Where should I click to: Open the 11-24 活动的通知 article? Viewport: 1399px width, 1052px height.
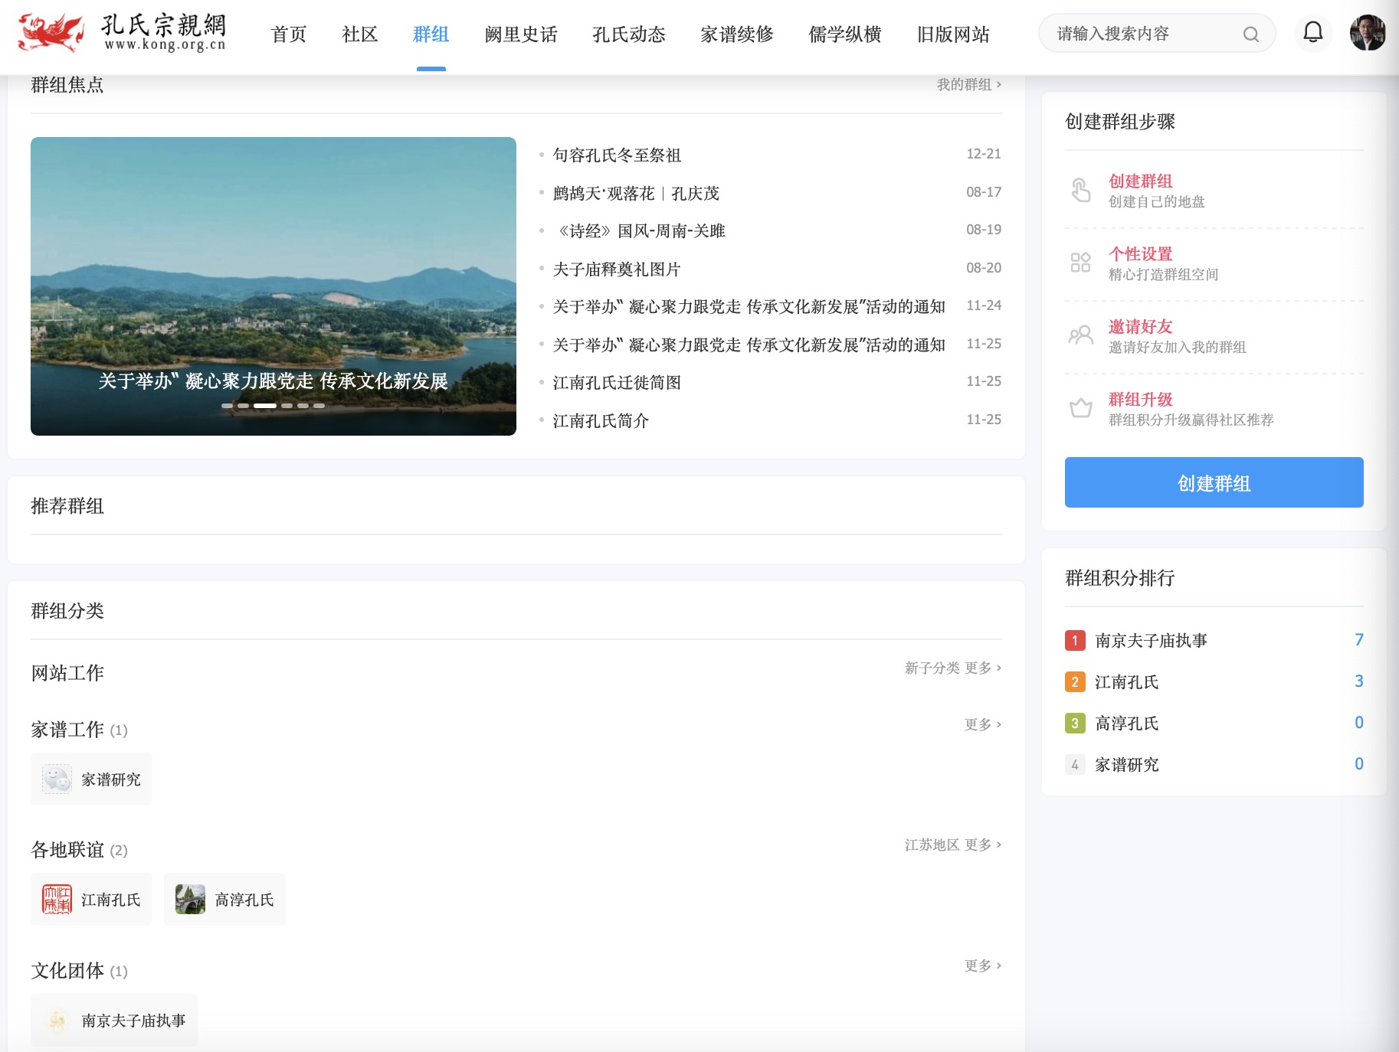749,306
